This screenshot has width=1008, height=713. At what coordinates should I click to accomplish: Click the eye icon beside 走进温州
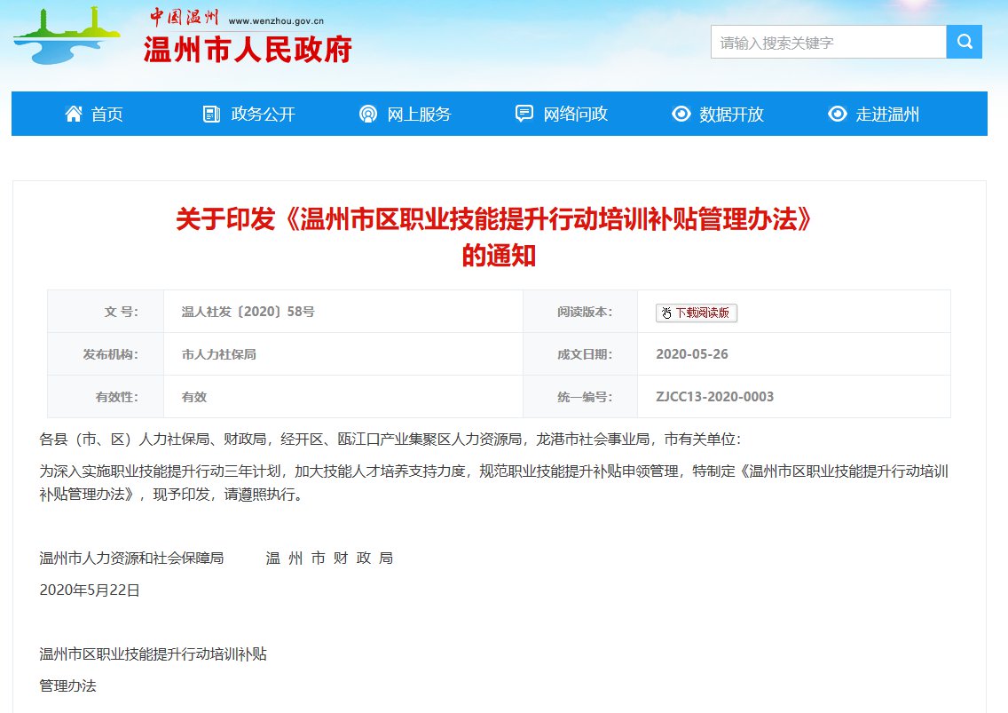[837, 114]
